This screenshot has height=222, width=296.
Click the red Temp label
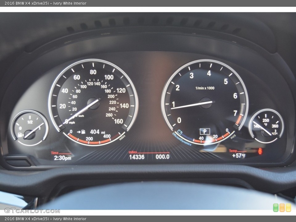(x=233, y=151)
